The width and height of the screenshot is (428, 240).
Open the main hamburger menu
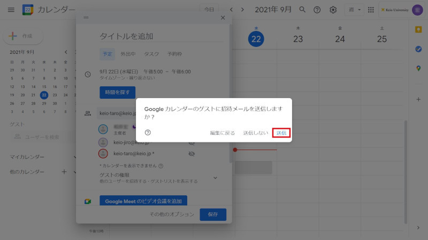pyautogui.click(x=11, y=10)
